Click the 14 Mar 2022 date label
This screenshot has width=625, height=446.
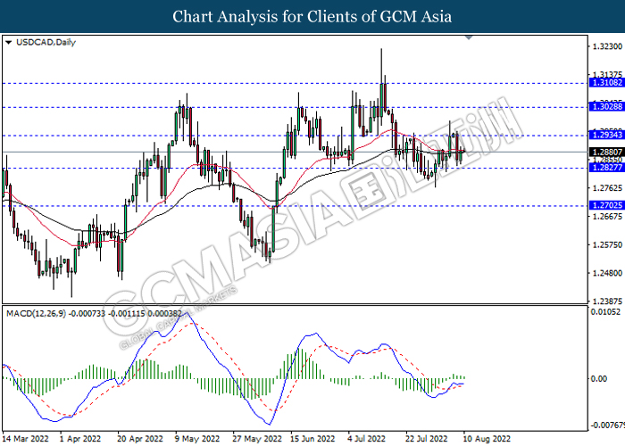(x=26, y=439)
